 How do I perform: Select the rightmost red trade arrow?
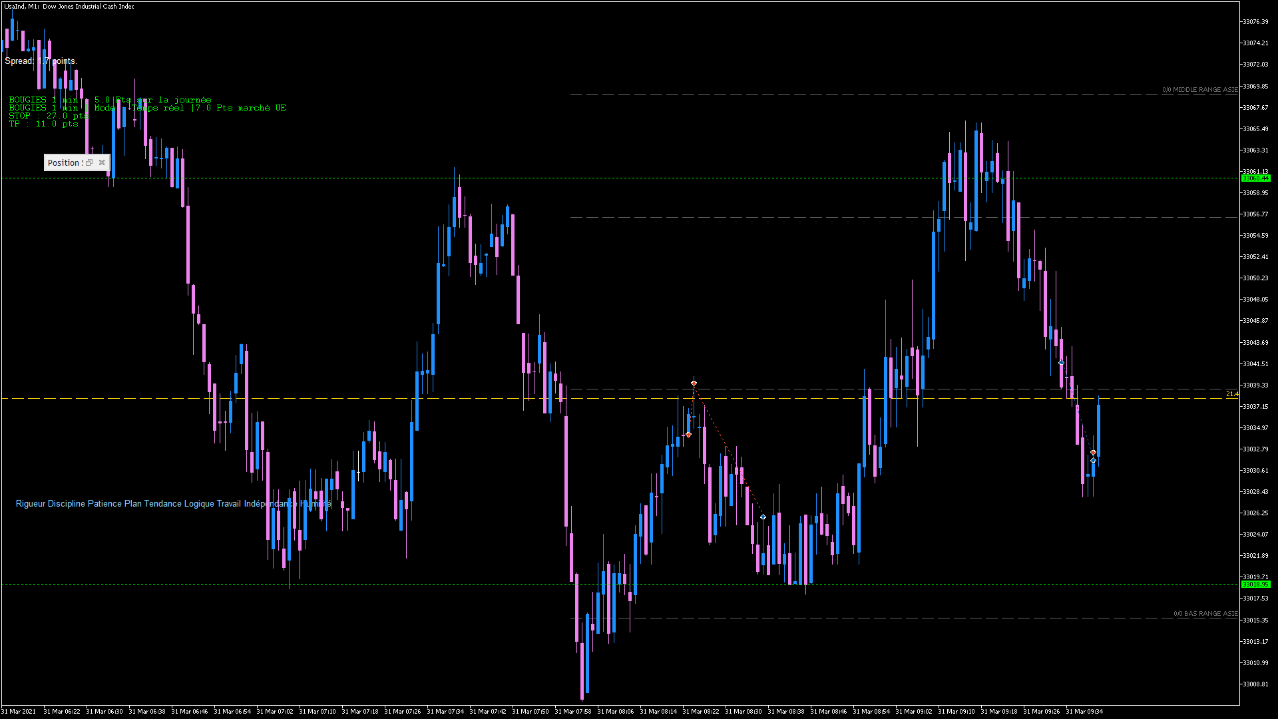click(x=1093, y=453)
